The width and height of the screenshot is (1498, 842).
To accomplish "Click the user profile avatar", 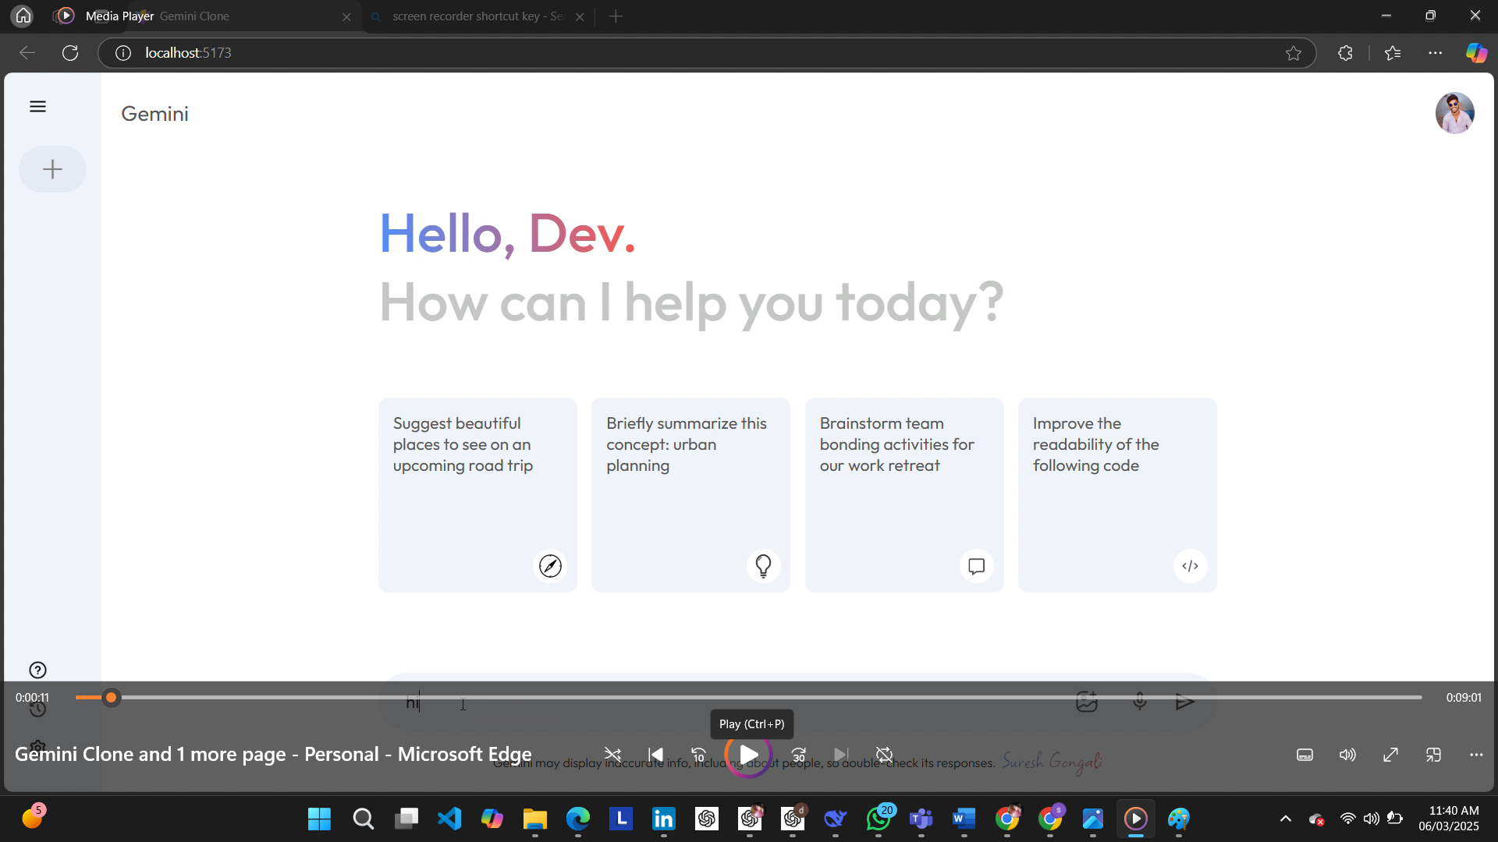I will coord(1454,113).
